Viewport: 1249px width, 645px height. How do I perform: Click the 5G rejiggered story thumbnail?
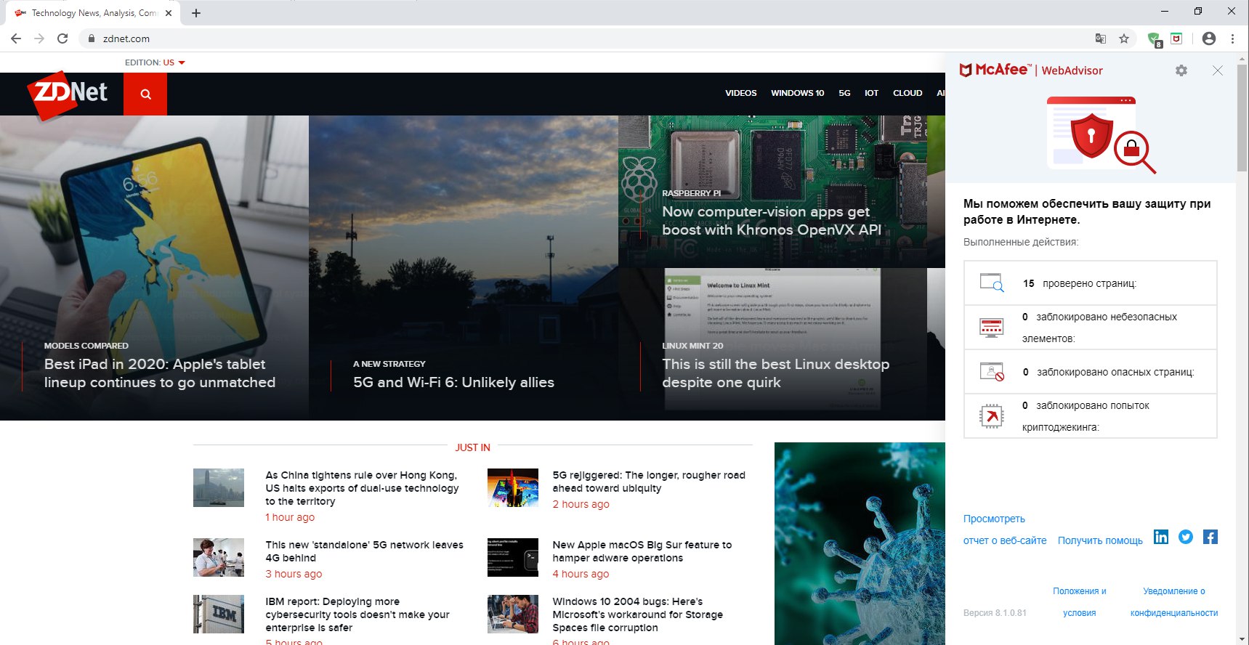point(513,487)
